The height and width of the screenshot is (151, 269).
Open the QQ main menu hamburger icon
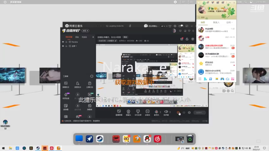coord(200,79)
